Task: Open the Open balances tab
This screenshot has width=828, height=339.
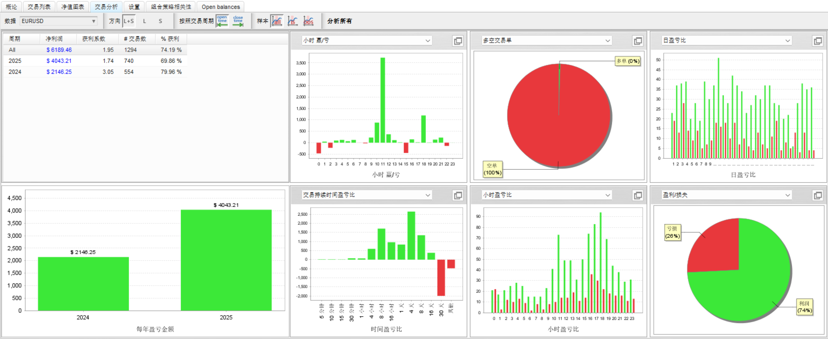Action: (221, 7)
